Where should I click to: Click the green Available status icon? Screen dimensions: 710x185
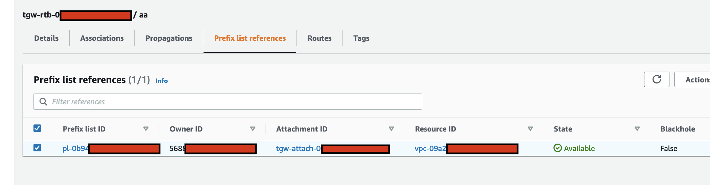pyautogui.click(x=558, y=148)
